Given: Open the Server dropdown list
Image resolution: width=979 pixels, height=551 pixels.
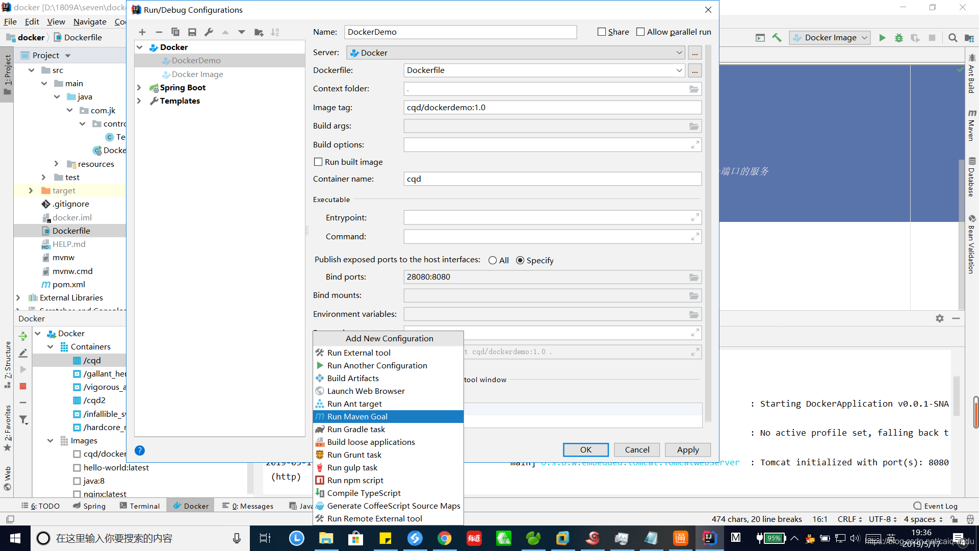Looking at the screenshot, I should point(679,53).
